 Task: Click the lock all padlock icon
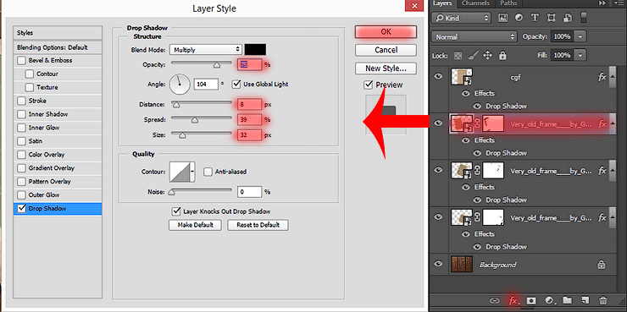click(x=502, y=55)
